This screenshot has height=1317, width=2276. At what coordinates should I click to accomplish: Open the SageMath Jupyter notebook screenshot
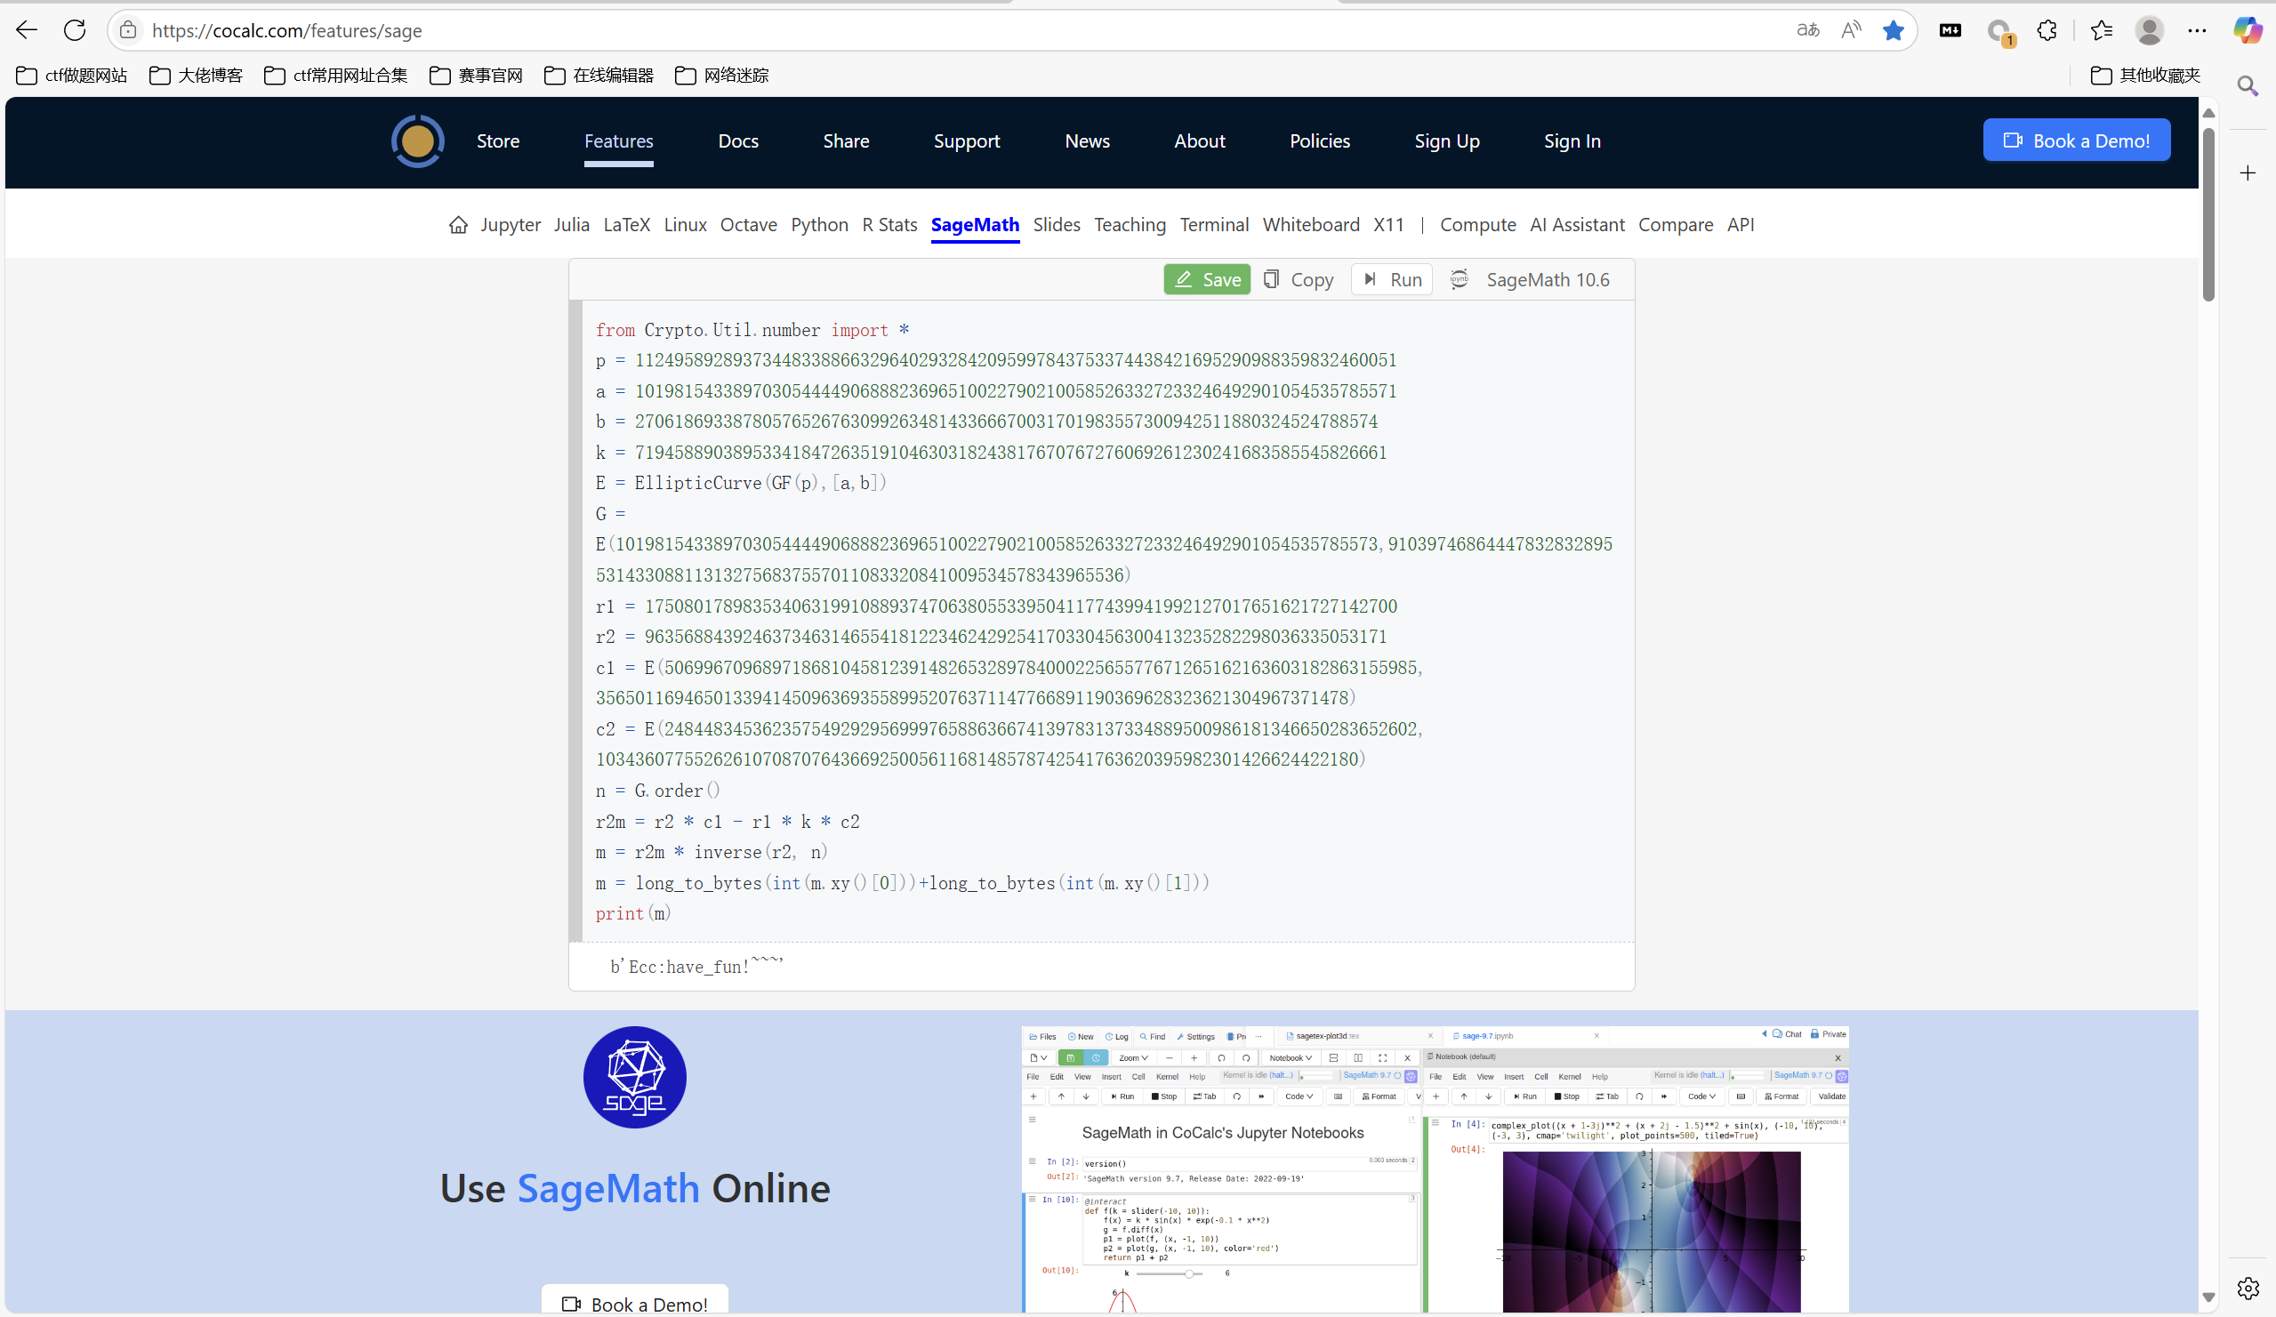point(1436,1168)
